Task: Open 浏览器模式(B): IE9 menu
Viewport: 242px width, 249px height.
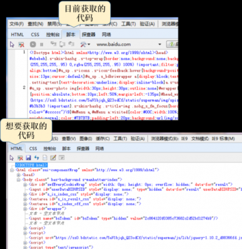Action: (169, 139)
